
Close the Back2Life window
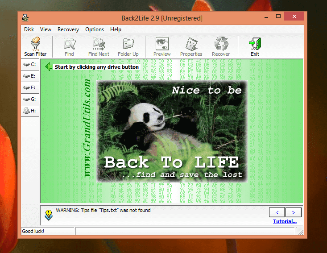294,16
